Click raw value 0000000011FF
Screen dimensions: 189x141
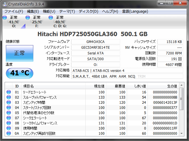point(165,128)
